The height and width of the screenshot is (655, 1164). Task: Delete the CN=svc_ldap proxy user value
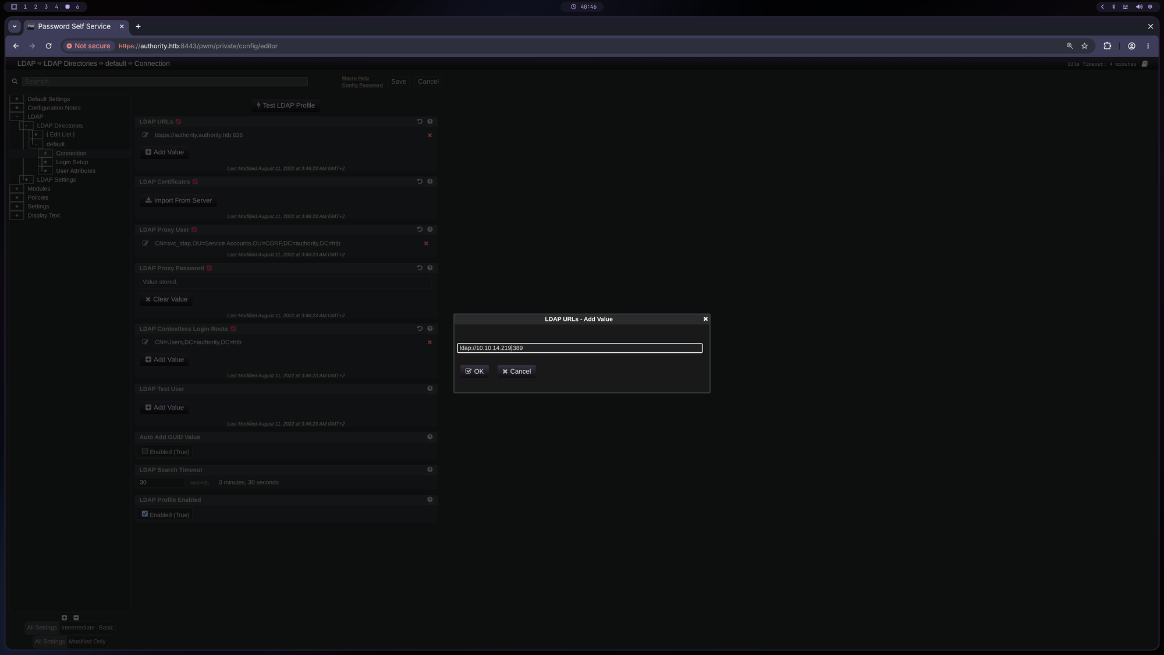426,243
